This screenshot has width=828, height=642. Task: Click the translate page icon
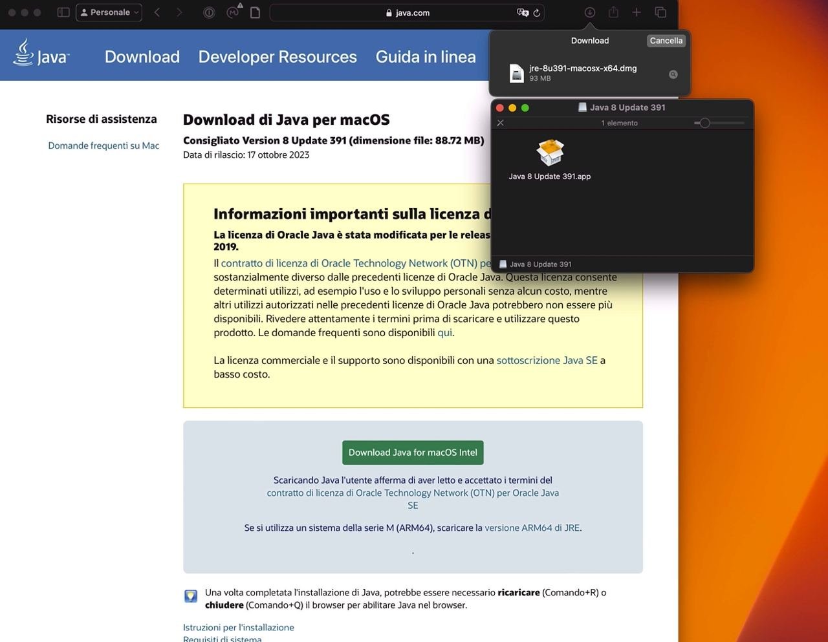pyautogui.click(x=522, y=12)
